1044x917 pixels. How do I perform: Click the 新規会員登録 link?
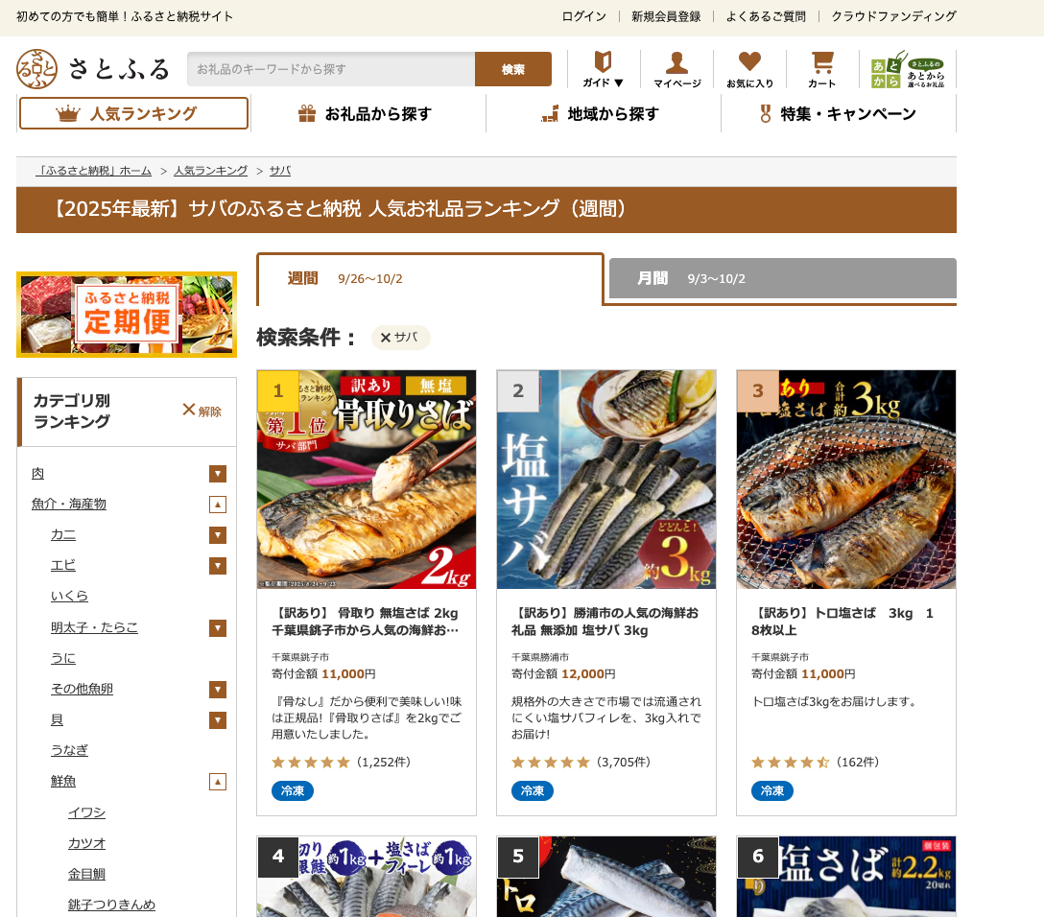point(666,16)
